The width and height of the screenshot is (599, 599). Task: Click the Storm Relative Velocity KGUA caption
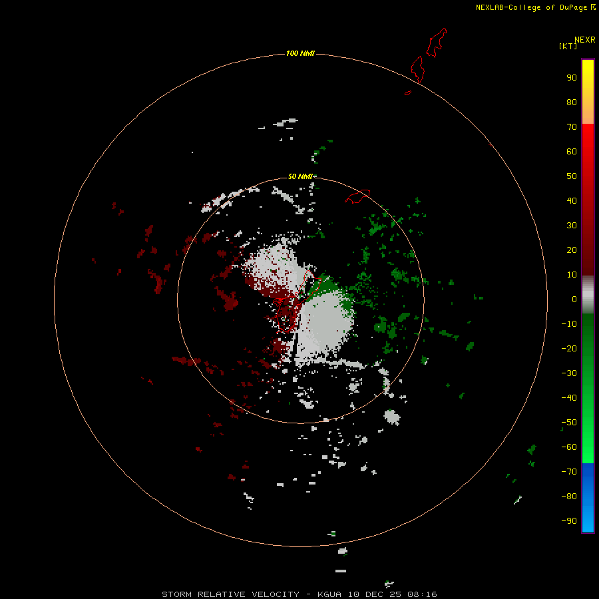point(299,594)
